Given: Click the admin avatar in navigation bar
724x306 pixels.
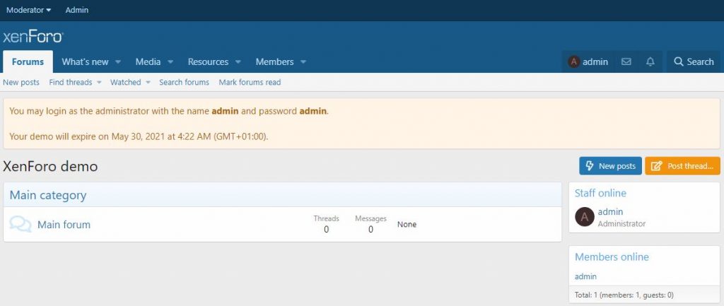Looking at the screenshot, I should pos(574,62).
